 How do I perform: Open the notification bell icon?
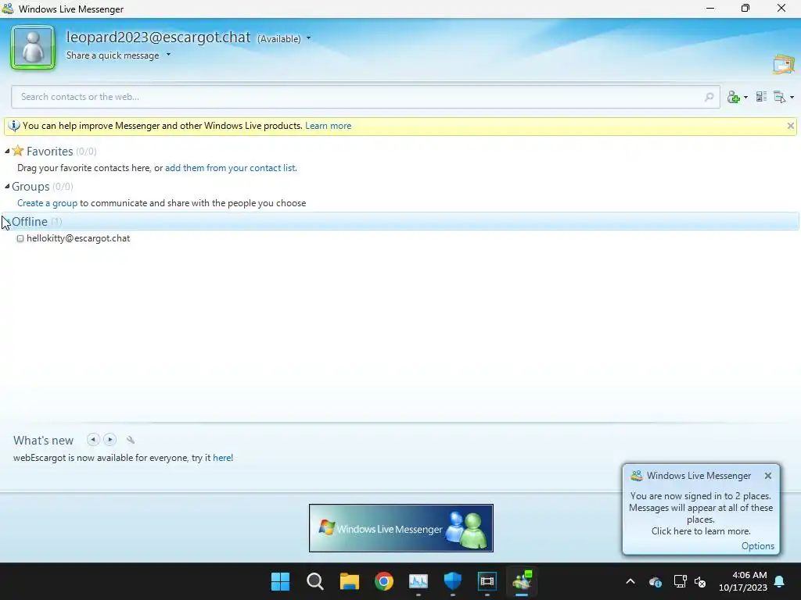780,581
